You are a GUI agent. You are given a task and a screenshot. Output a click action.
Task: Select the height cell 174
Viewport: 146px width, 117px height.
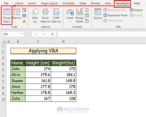tap(38, 69)
